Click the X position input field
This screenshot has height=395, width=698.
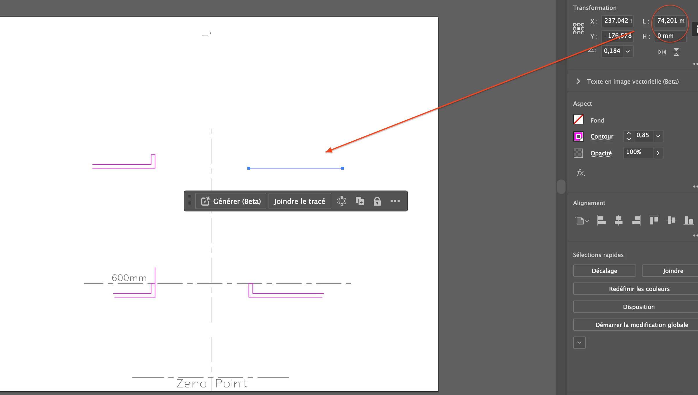pos(617,21)
